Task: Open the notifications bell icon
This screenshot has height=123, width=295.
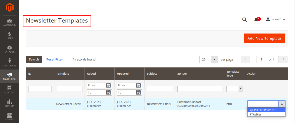Action: click(x=256, y=20)
